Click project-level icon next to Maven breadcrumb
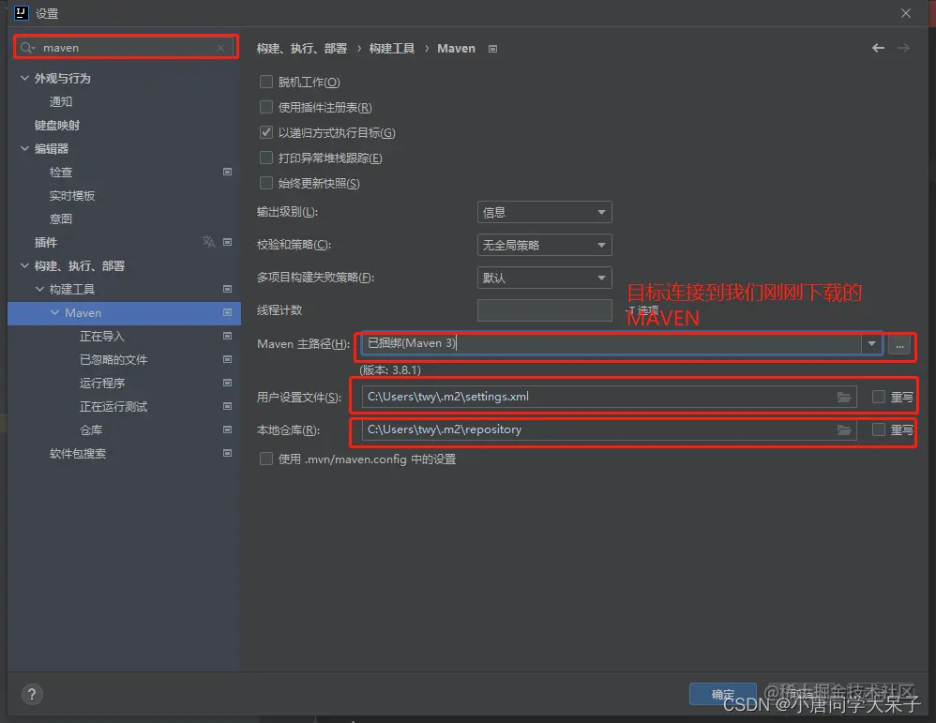The height and width of the screenshot is (723, 936). tap(492, 49)
